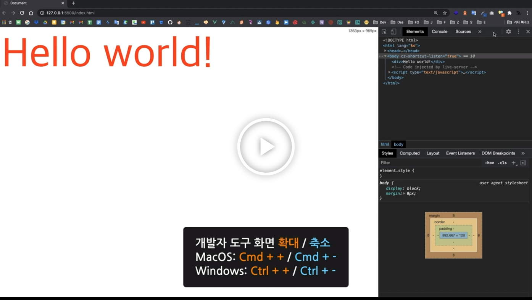Go to the browser home page icon
The height and width of the screenshot is (300, 532).
point(31,13)
